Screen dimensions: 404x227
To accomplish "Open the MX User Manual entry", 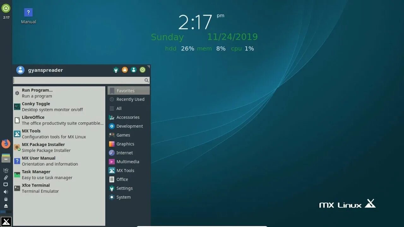I will (x=59, y=161).
